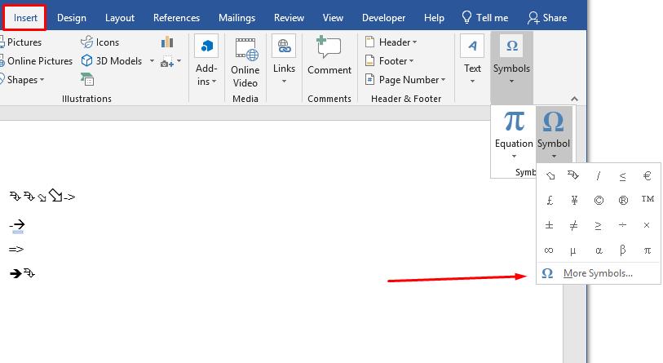Open the Insert ribbon tab
This screenshot has width=663, height=363.
[x=25, y=18]
